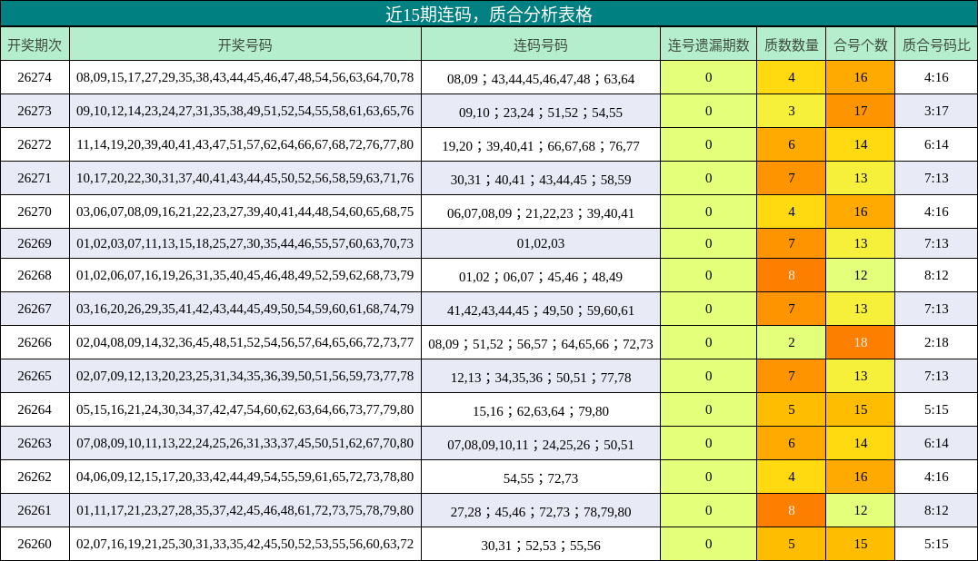
Task: Select period number 26263
Action: [x=35, y=443]
